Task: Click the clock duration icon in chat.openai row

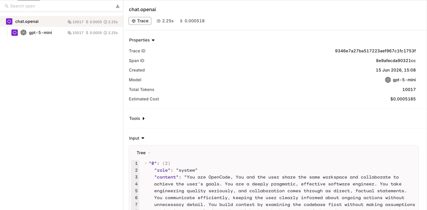Action: (x=105, y=22)
